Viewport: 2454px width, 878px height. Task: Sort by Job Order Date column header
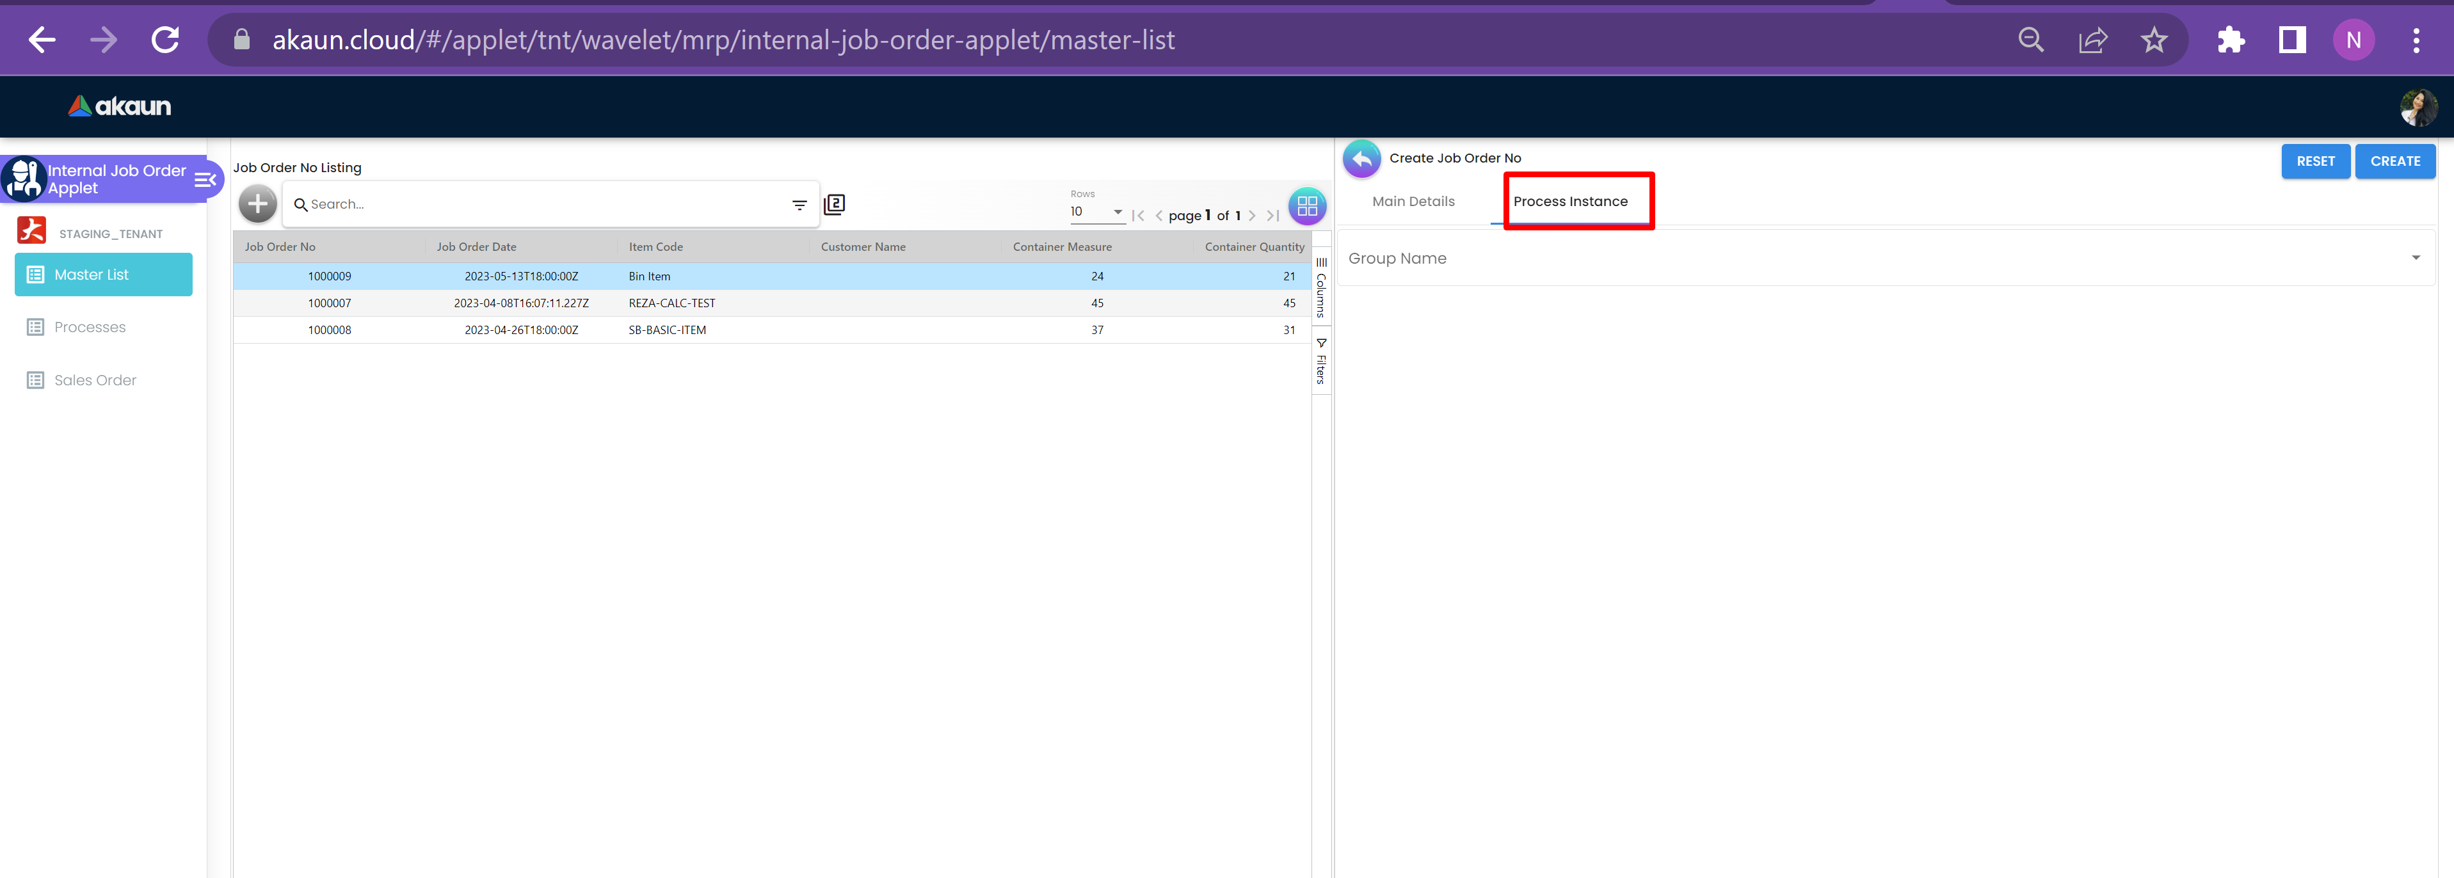click(x=476, y=248)
